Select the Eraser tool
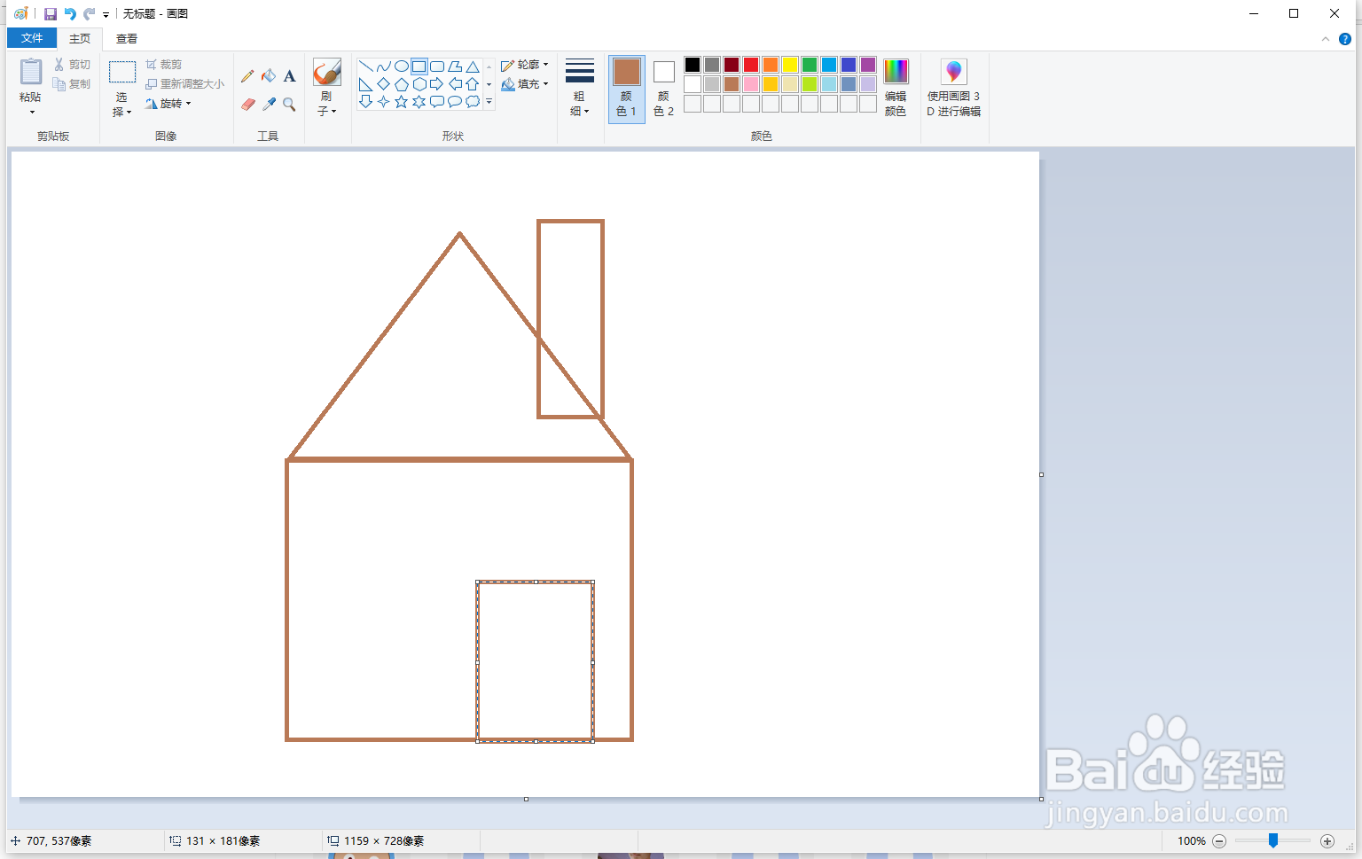Image resolution: width=1362 pixels, height=859 pixels. 247,104
